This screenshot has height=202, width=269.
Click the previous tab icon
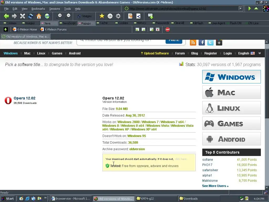click(x=137, y=29)
